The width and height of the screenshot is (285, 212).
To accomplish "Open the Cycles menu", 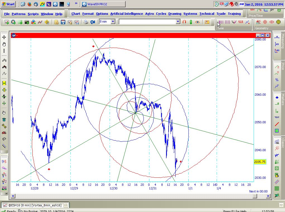I will click(x=161, y=14).
